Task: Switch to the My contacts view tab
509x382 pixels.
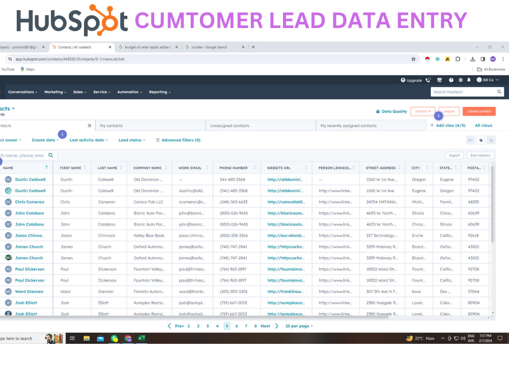Action: pyautogui.click(x=151, y=126)
